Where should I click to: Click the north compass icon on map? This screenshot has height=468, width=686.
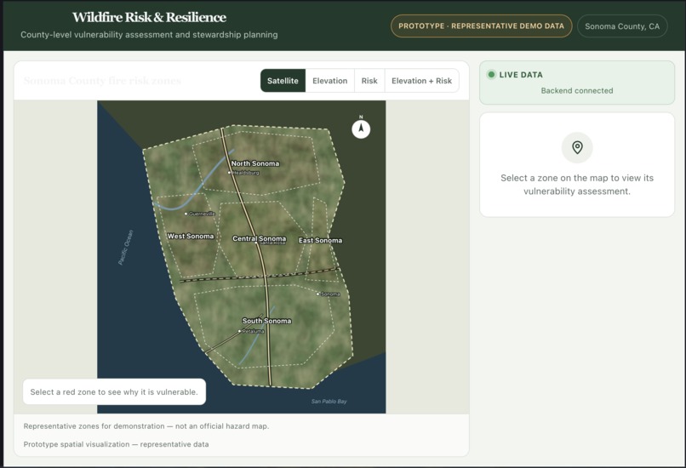(361, 129)
